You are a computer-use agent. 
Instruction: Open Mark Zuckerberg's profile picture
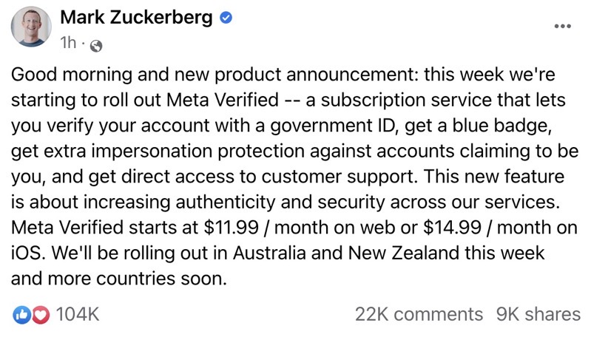[x=31, y=29]
